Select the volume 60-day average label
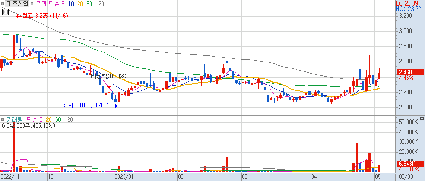The image size is (425, 181). click(58, 119)
